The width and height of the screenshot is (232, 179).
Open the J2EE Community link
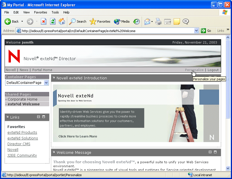tap(22, 155)
